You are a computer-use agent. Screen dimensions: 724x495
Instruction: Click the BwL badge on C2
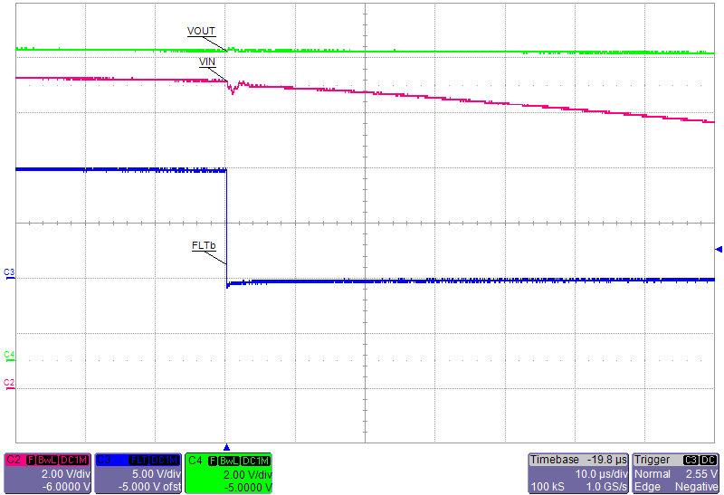[x=47, y=461]
